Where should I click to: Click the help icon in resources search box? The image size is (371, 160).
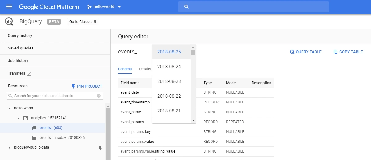[x=99, y=96]
